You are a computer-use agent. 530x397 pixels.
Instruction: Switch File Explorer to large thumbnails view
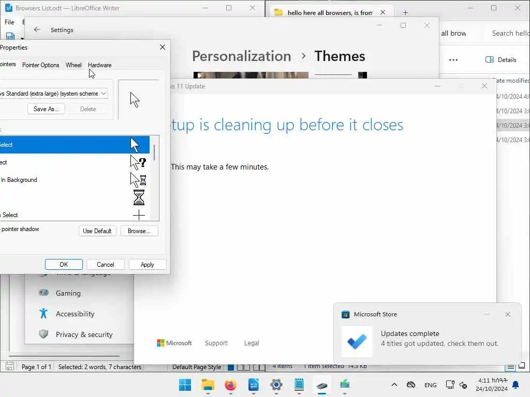coord(522,366)
